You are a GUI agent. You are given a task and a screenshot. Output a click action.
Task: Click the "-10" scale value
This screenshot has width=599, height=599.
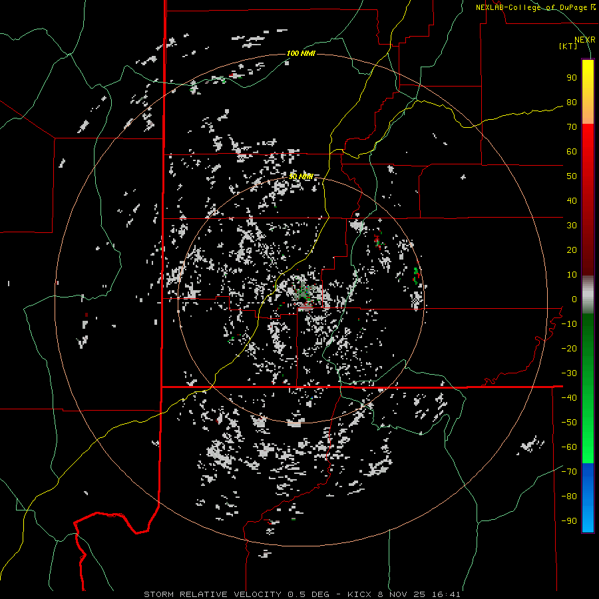(569, 324)
